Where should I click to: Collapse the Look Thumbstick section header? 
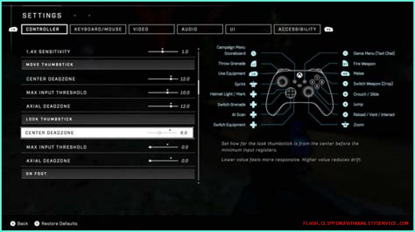[108, 119]
